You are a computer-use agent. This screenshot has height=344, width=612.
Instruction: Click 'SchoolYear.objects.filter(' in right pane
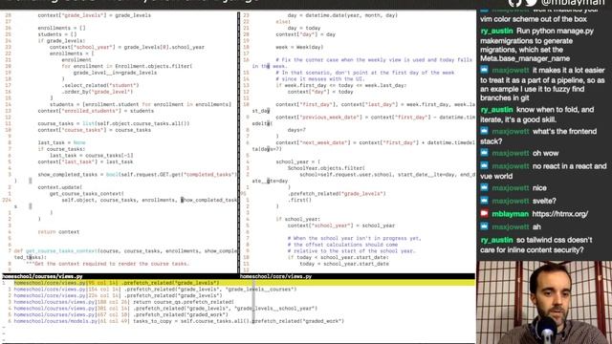326,168
